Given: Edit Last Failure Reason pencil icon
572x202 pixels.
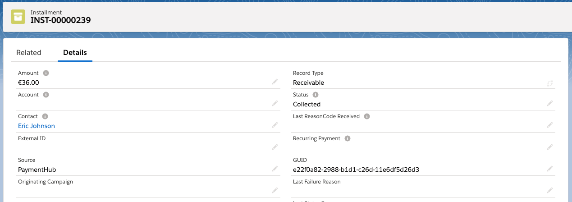Looking at the screenshot, I should point(550,190).
